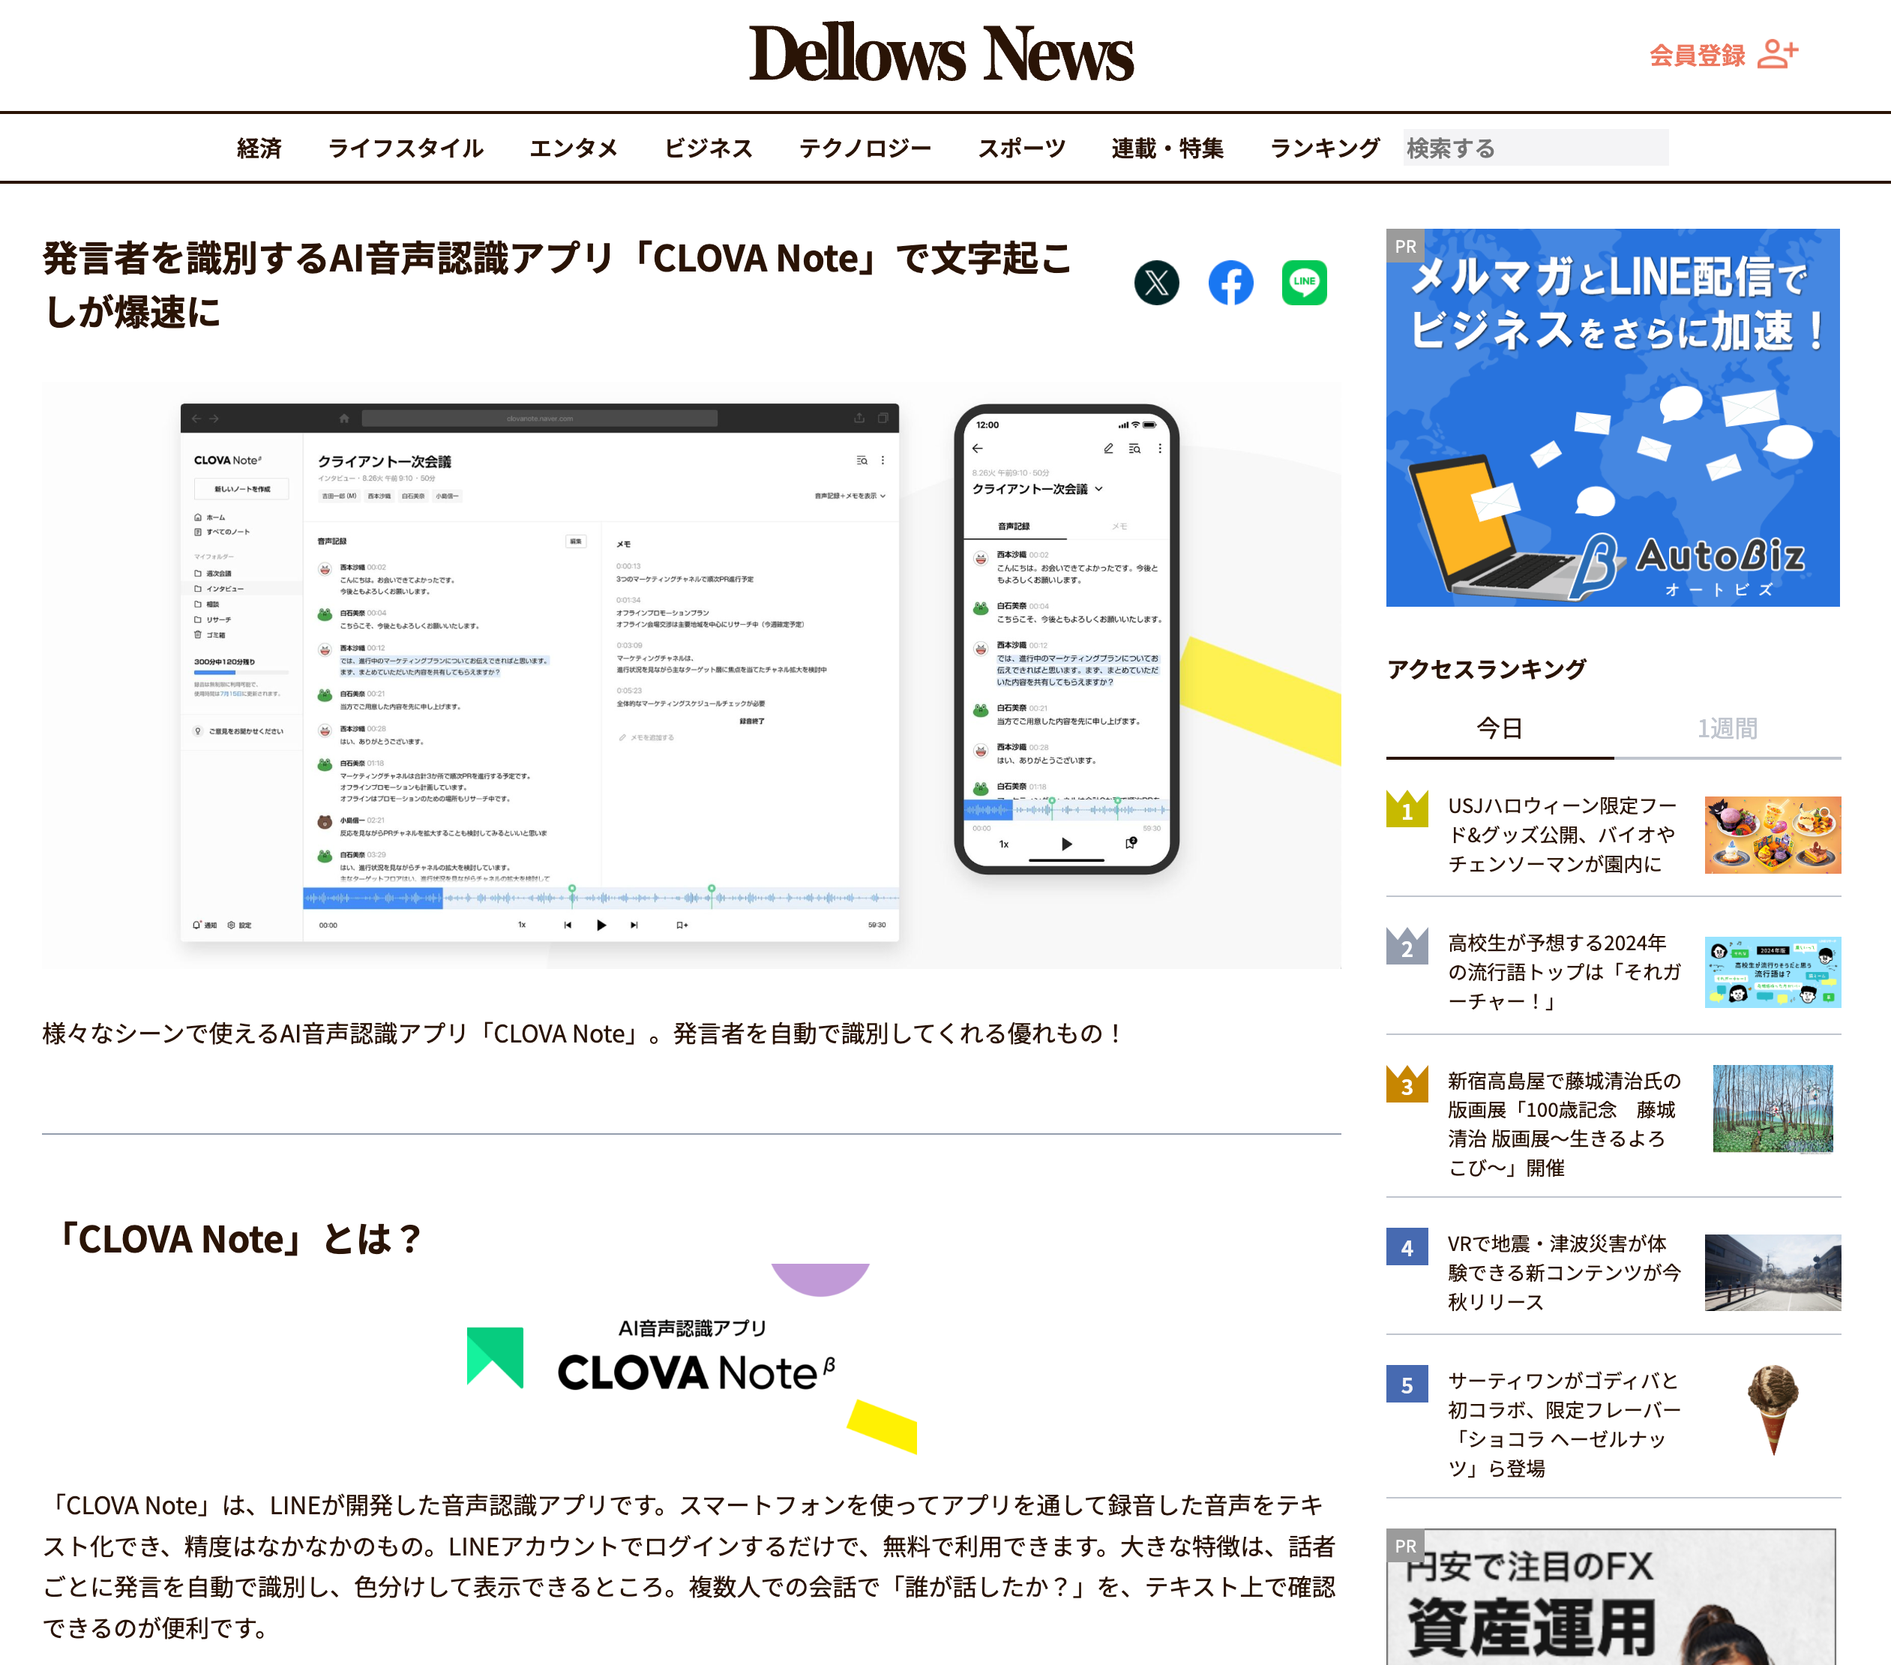Image resolution: width=1891 pixels, height=1665 pixels.
Task: Click the CLOVA Note app screenshot image
Action: (x=690, y=676)
